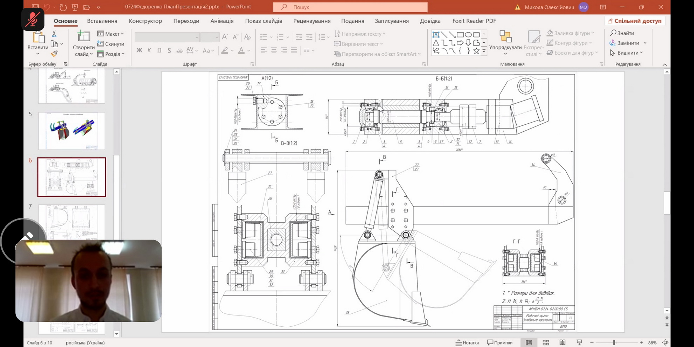Expand the shapes gallery more button

(484, 51)
